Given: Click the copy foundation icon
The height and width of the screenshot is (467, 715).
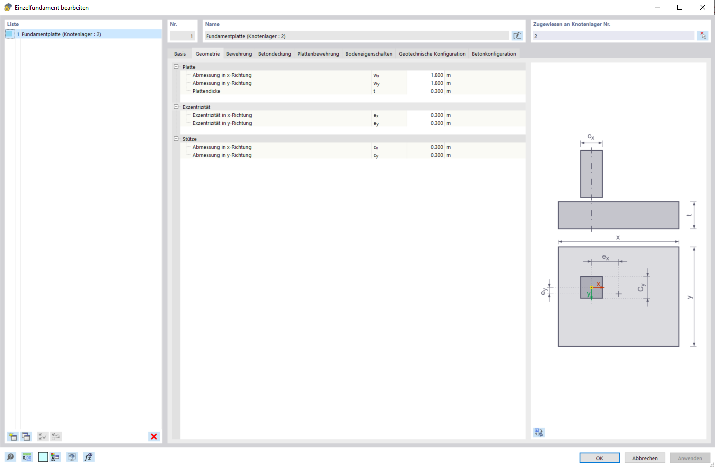Looking at the screenshot, I should (26, 436).
